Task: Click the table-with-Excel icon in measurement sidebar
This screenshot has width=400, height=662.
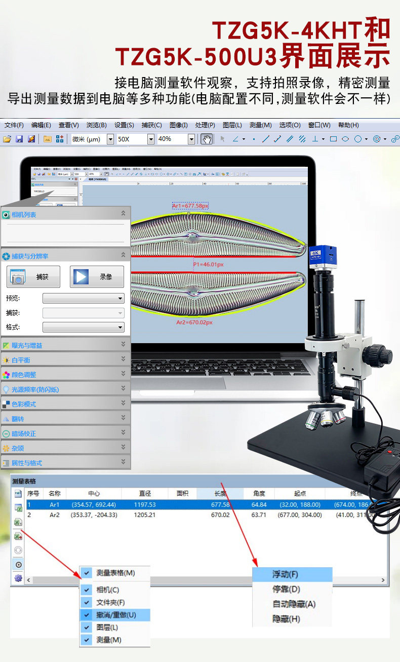Action: pos(18,508)
